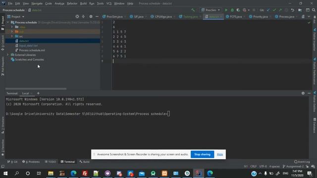The height and width of the screenshot is (178, 317).
Task: Open FileZilla from the taskbar
Action: pos(85,173)
